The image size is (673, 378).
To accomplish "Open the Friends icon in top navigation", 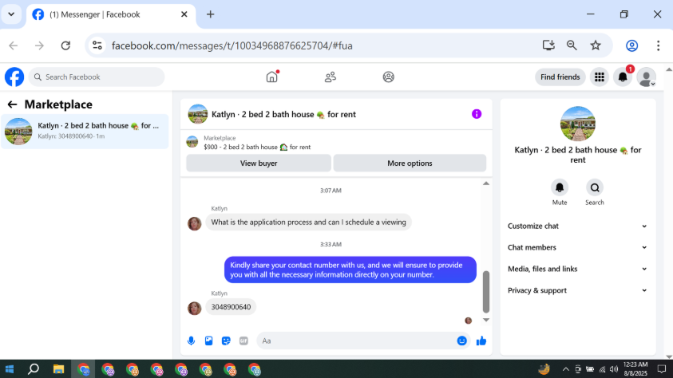I will [330, 77].
